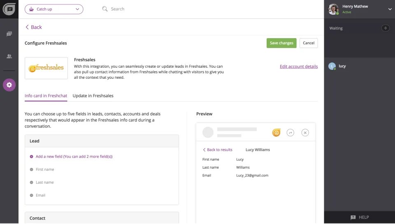Screen dimensions: 395x224
Task: Click the Preview heading
Action: 204,114
